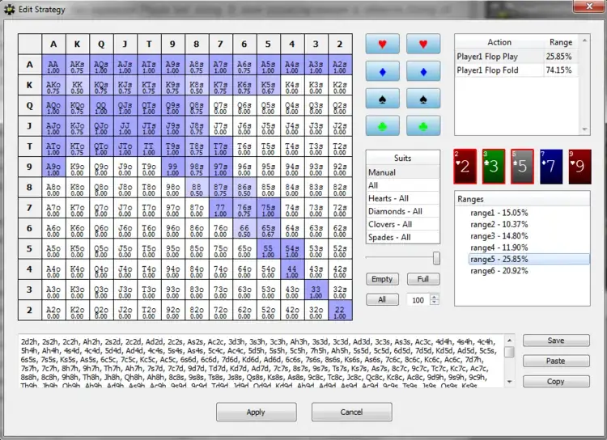Click the Copy button

coord(556,382)
